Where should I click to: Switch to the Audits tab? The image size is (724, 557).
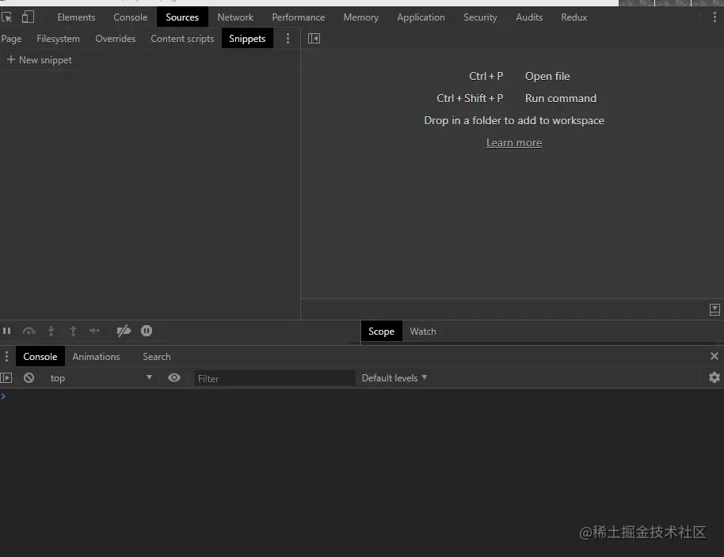(x=529, y=17)
